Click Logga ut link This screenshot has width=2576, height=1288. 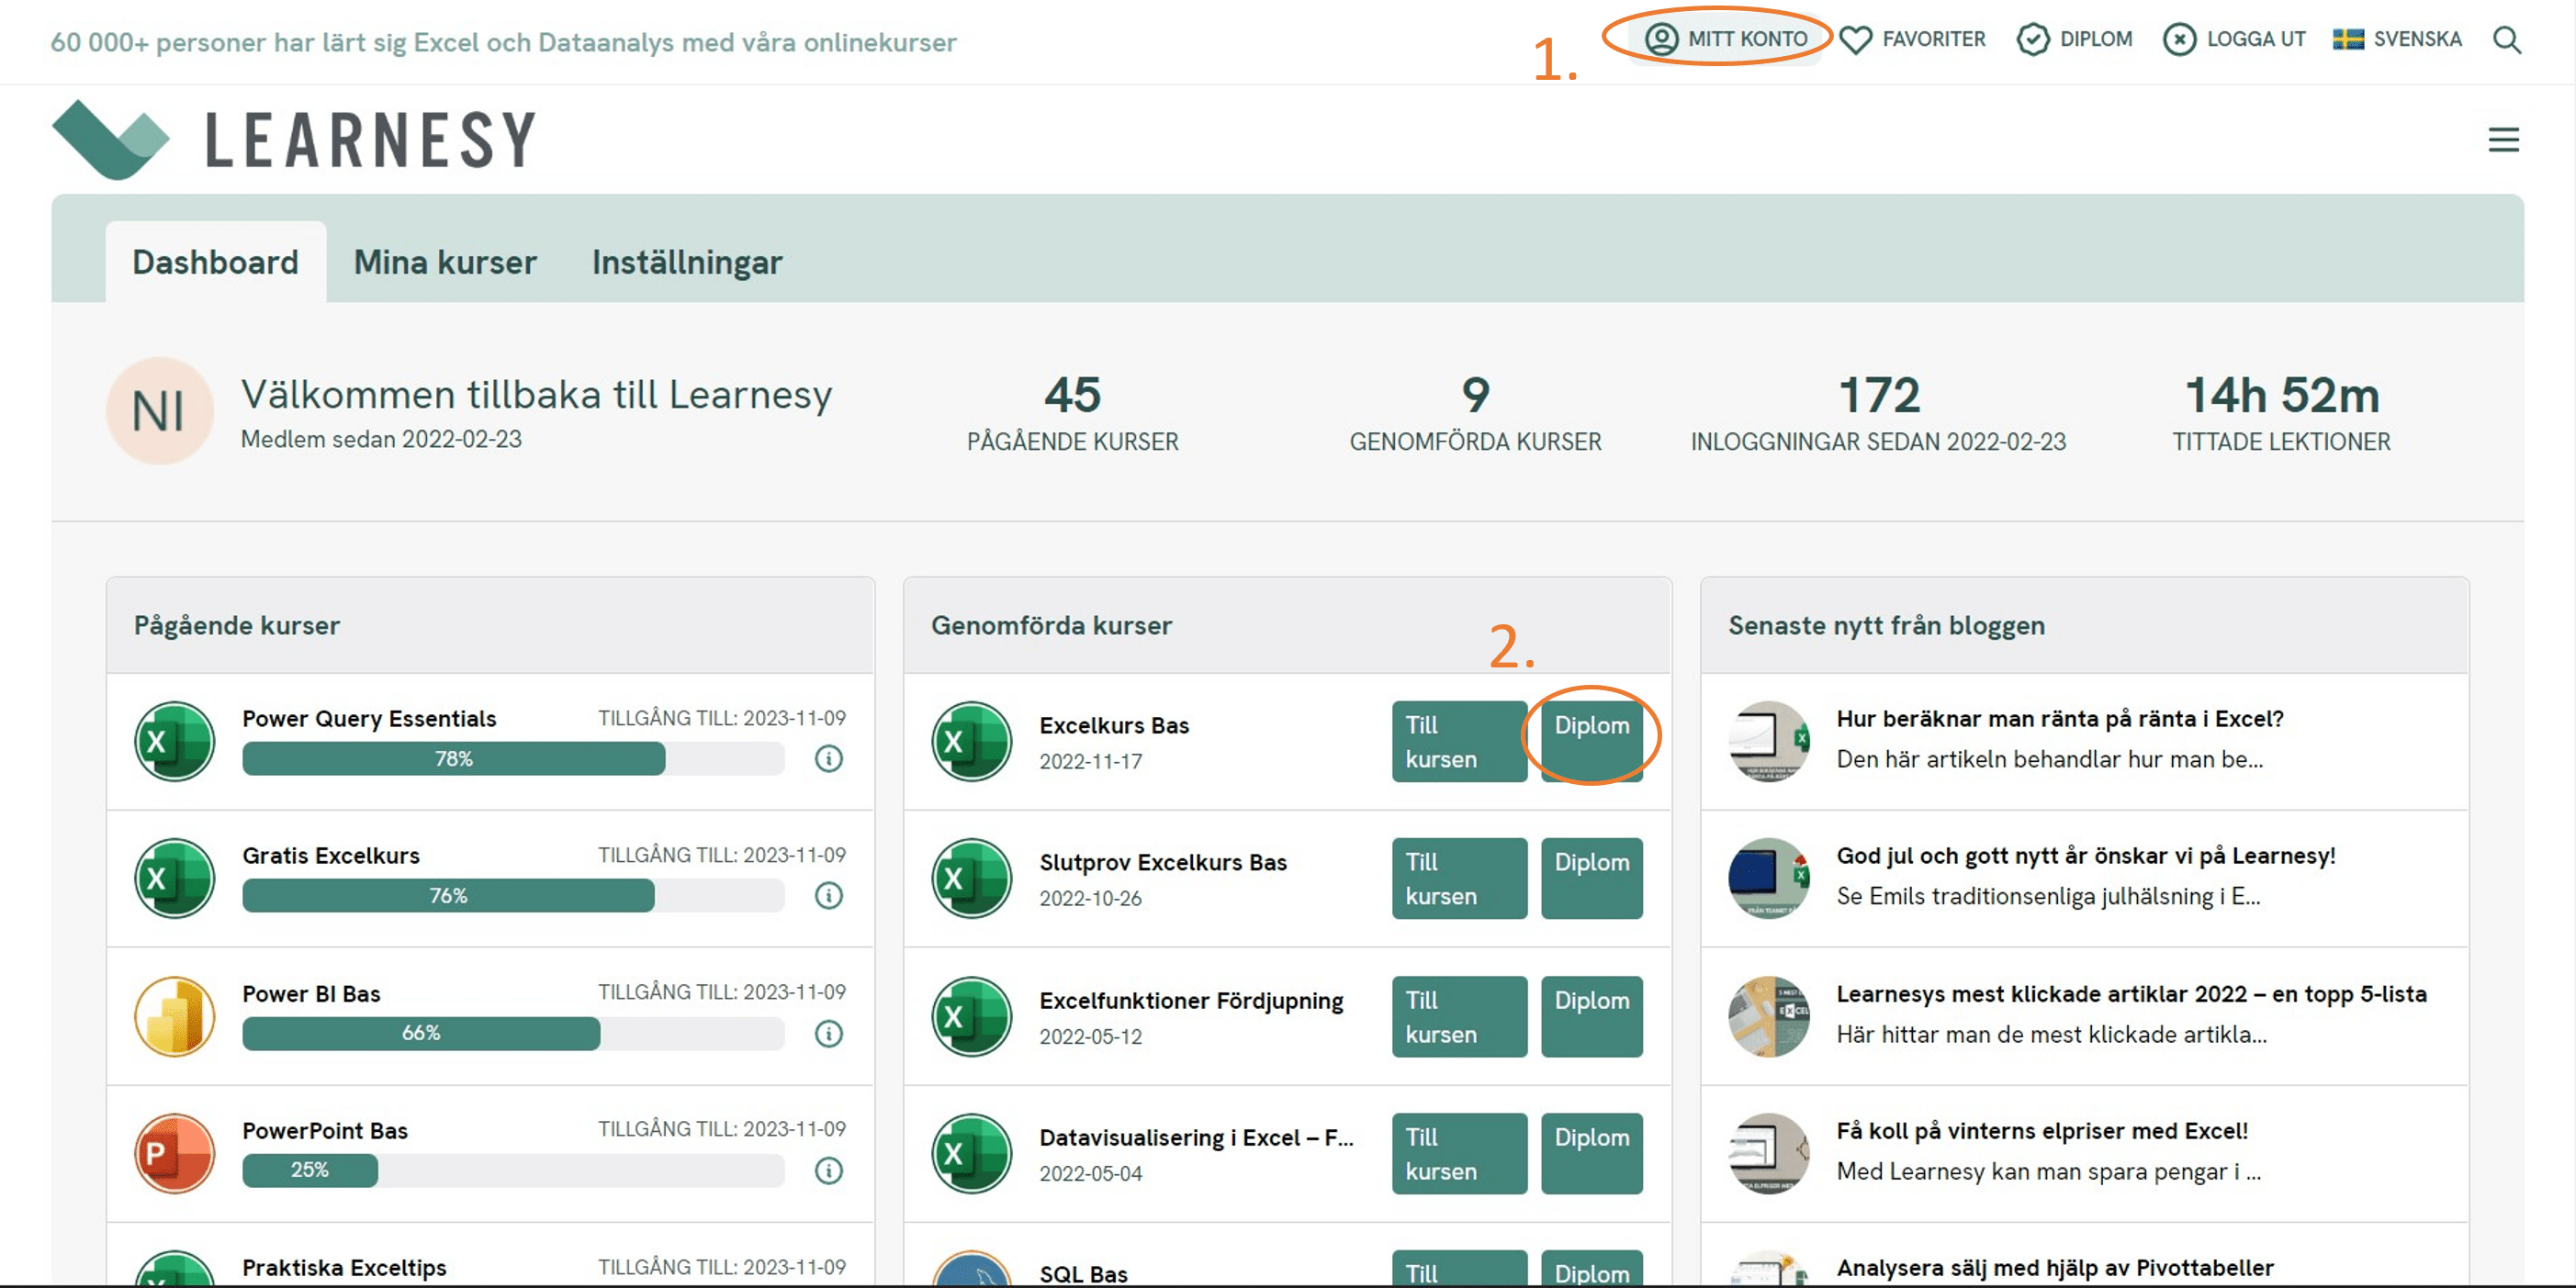pos(2234,40)
